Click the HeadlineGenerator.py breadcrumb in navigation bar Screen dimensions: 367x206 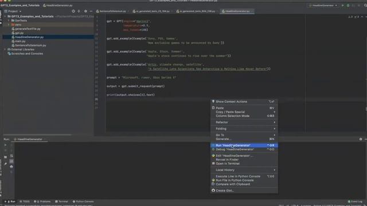click(x=57, y=5)
